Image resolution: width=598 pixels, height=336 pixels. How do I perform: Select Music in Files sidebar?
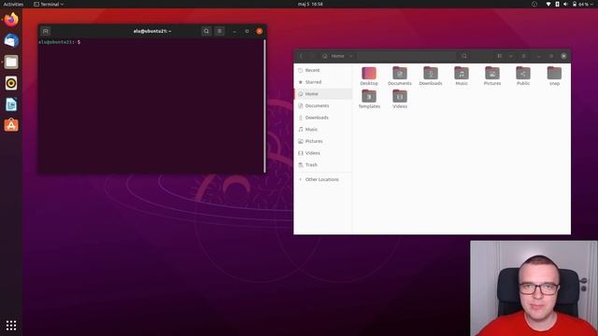pyautogui.click(x=323, y=130)
